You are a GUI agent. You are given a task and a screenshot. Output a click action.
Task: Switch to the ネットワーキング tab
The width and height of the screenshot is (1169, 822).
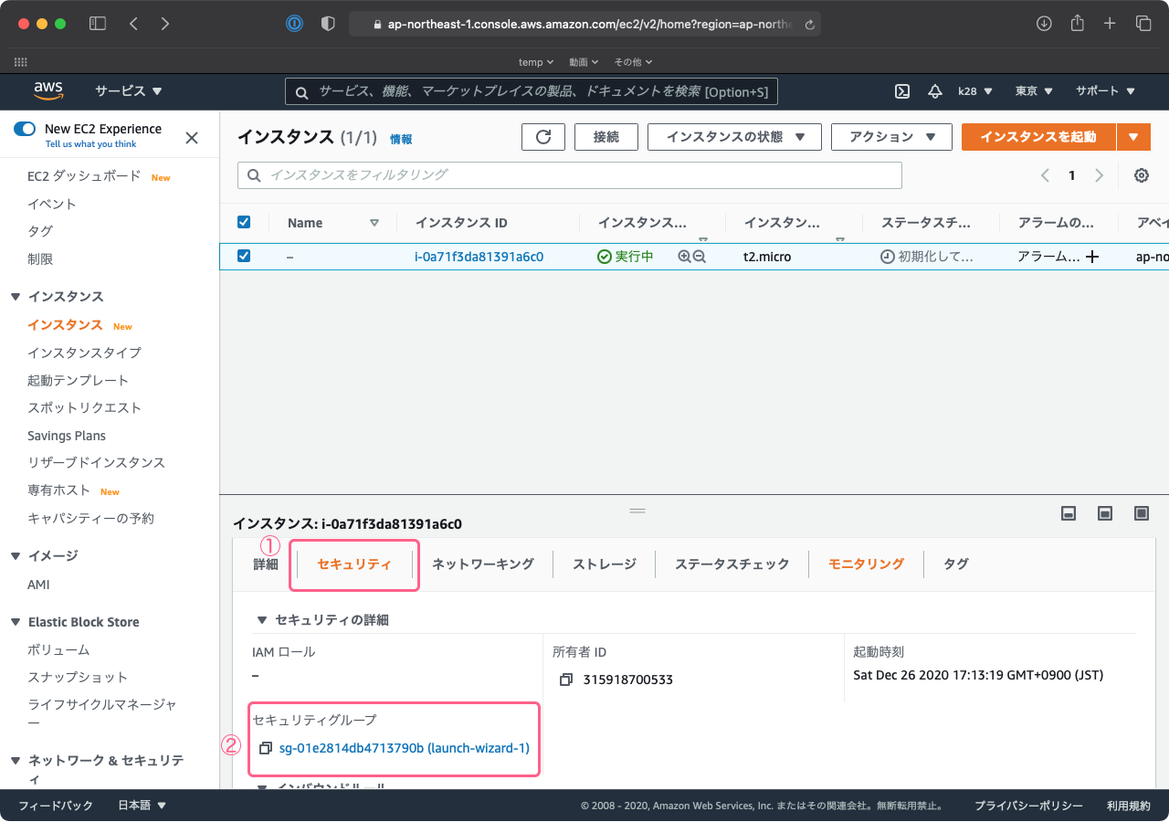[483, 564]
